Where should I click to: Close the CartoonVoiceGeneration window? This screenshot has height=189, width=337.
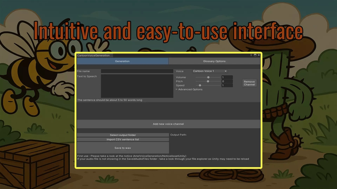[x=259, y=55]
